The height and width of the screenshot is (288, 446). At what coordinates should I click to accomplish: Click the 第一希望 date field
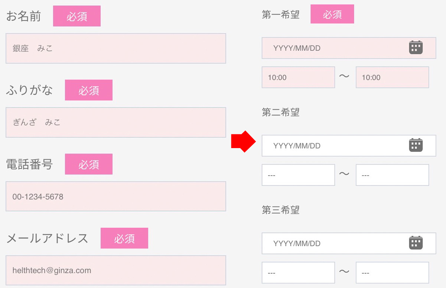(349, 48)
